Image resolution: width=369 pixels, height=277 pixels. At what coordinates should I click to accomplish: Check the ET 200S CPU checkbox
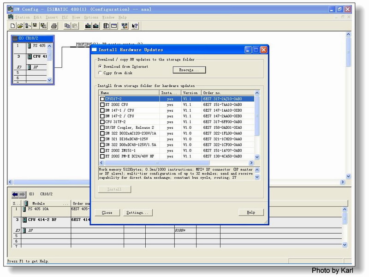pos(102,105)
